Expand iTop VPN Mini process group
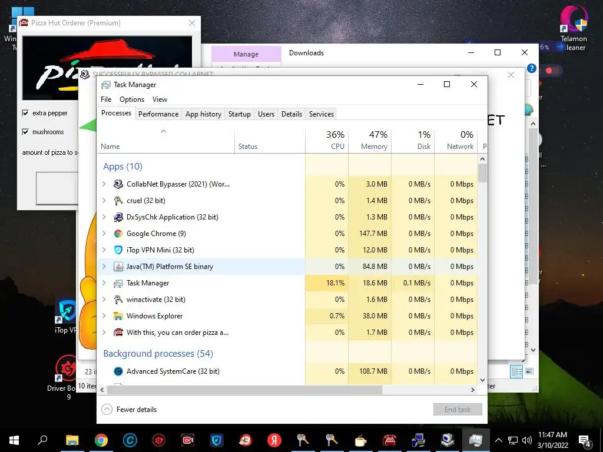The image size is (603, 452). [104, 250]
